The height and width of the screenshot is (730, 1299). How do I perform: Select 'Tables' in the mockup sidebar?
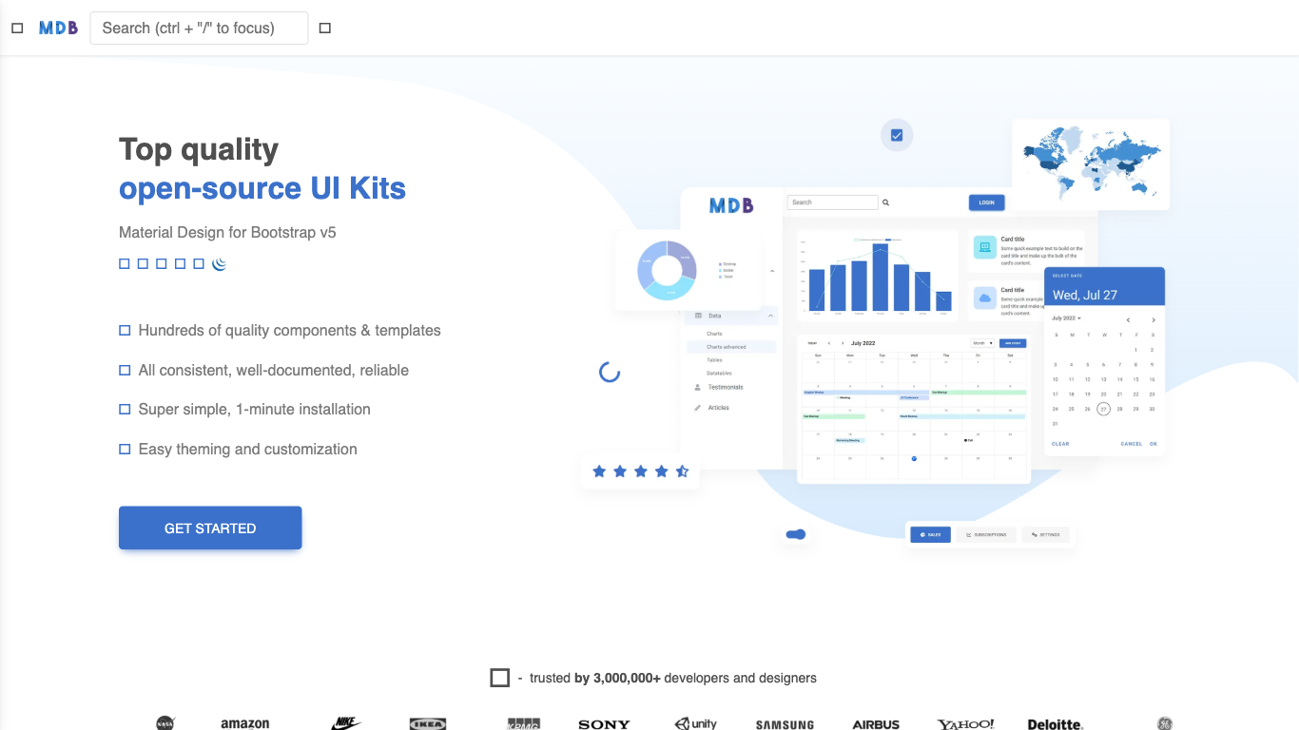[x=714, y=360]
